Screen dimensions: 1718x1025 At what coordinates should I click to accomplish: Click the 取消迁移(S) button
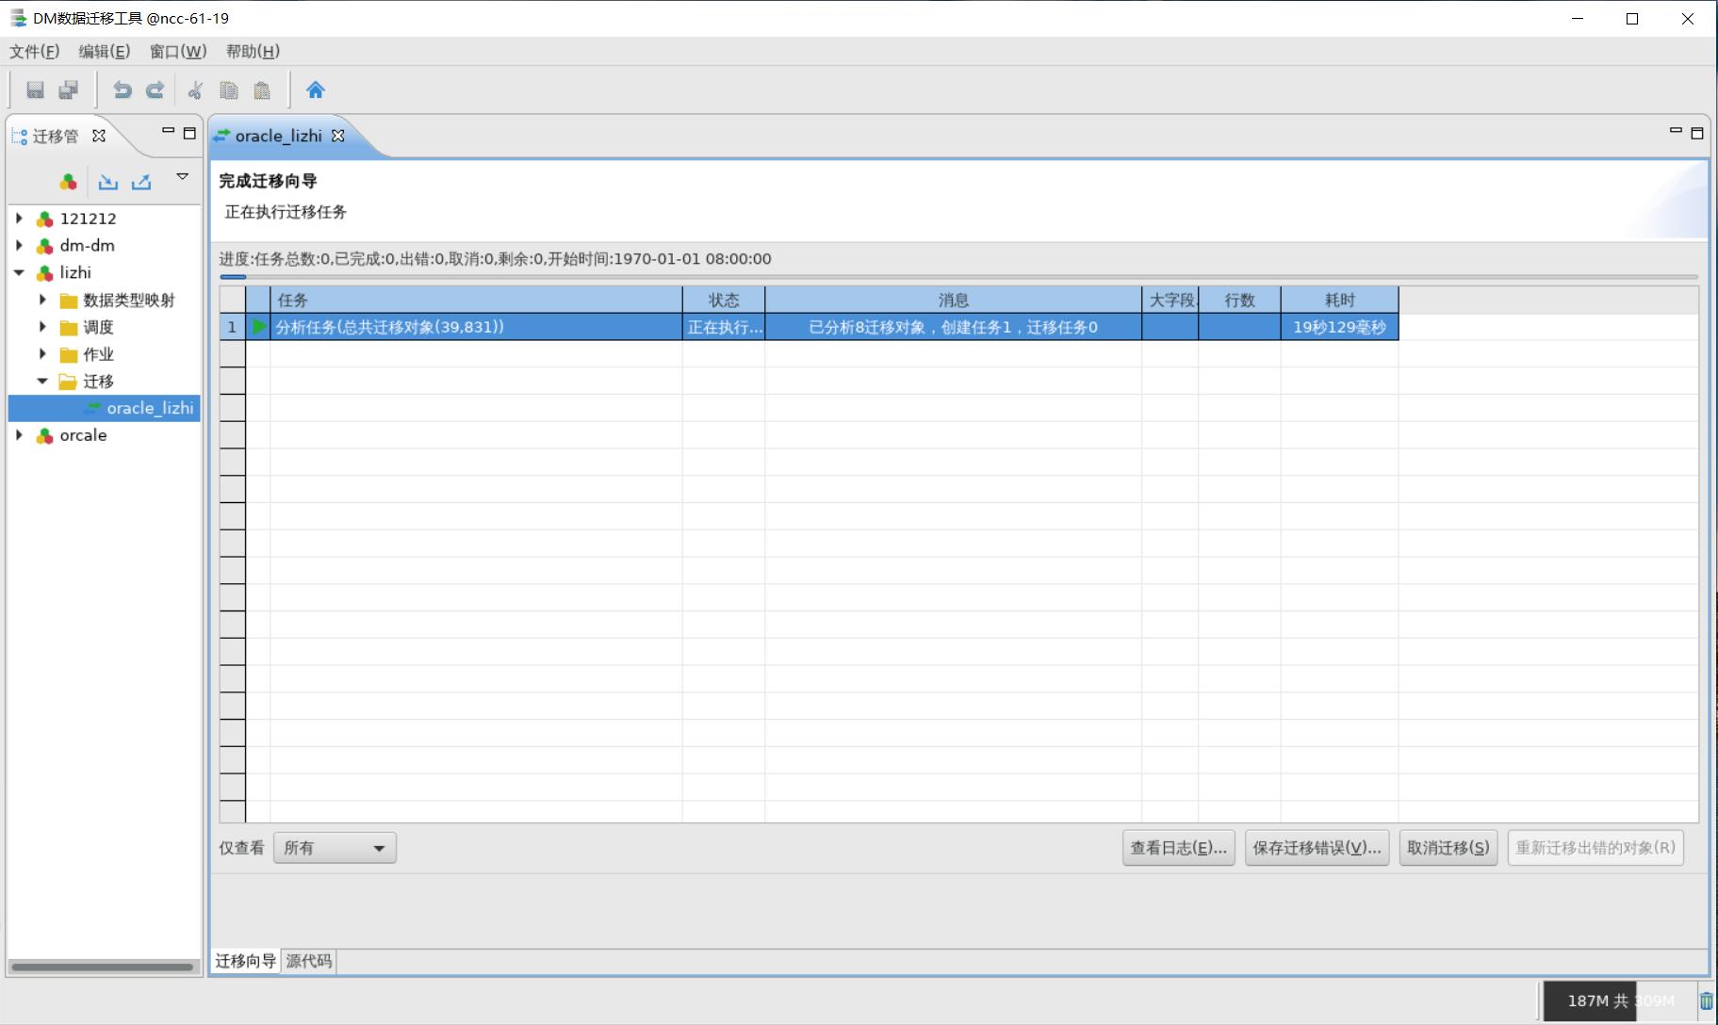1448,848
